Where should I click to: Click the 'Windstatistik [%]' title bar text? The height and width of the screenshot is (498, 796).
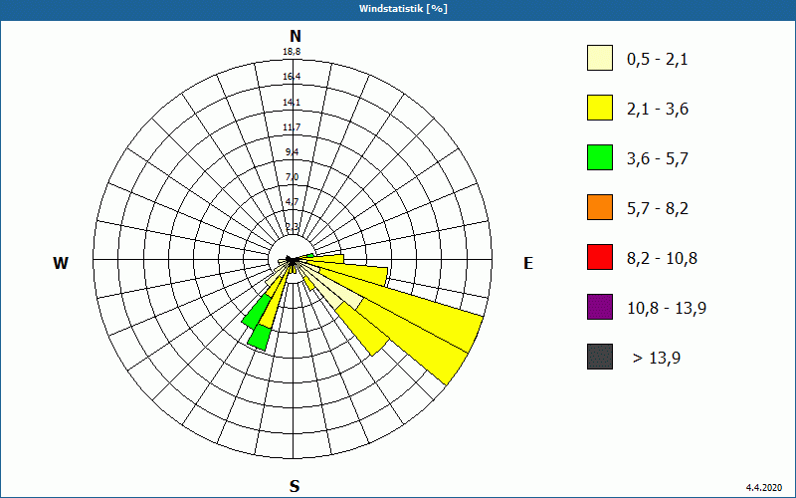(x=403, y=9)
